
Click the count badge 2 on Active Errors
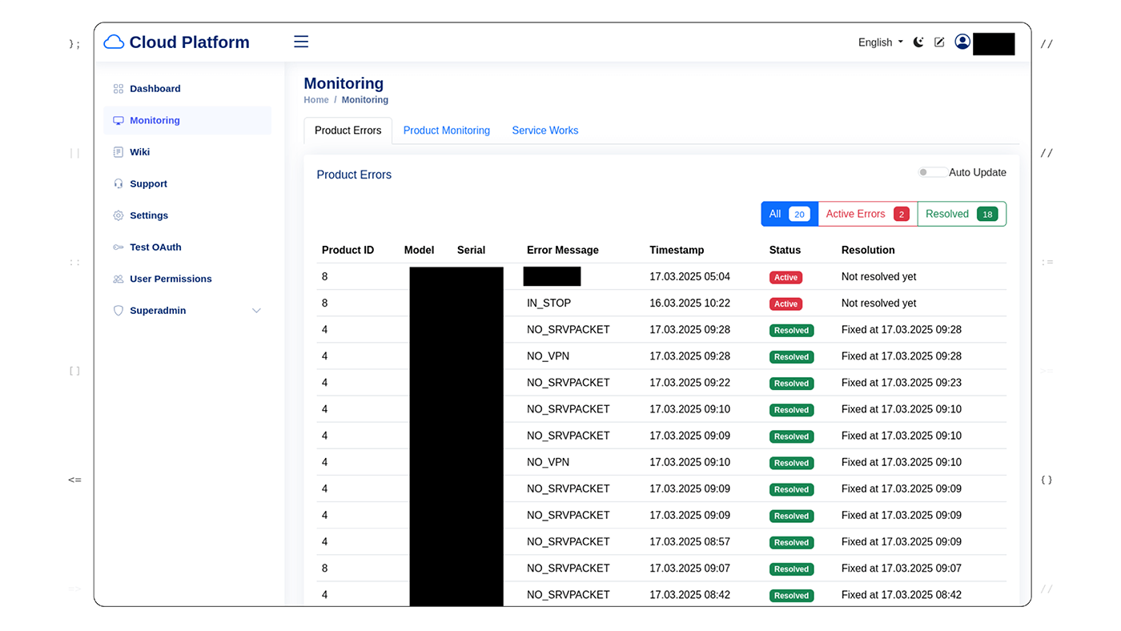pyautogui.click(x=902, y=215)
